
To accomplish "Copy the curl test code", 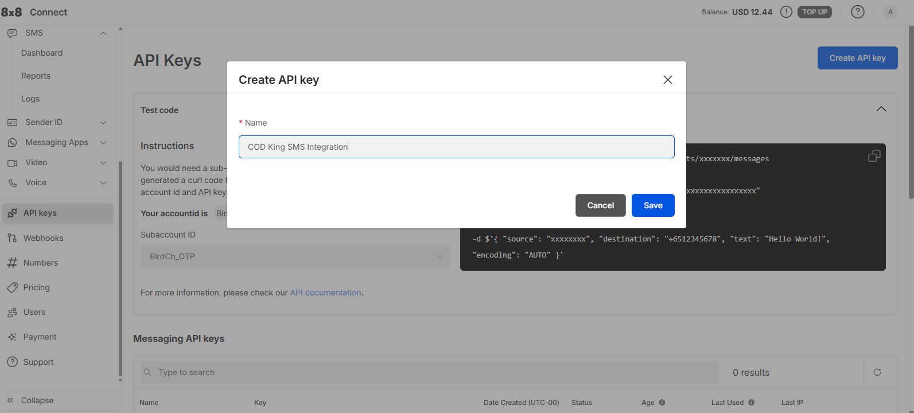I will pyautogui.click(x=874, y=156).
